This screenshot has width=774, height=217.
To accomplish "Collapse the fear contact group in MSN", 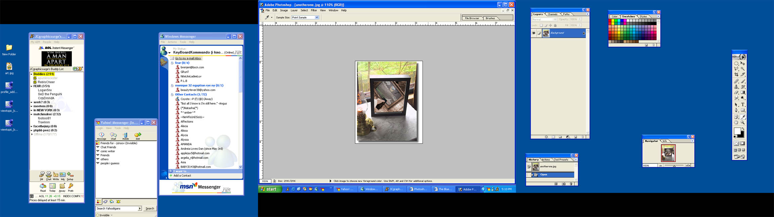I will coord(172,63).
